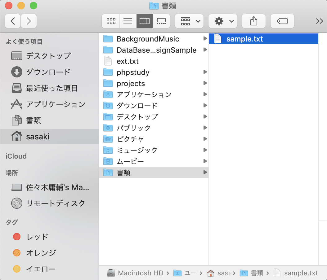Select the パブリック folder
This screenshot has height=280, width=327.
click(x=154, y=128)
